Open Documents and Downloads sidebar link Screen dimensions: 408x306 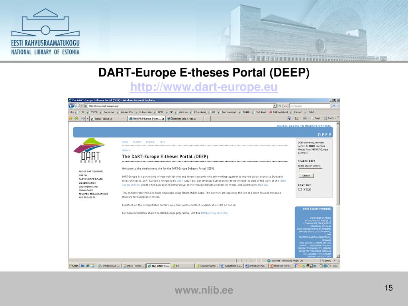click(88, 188)
